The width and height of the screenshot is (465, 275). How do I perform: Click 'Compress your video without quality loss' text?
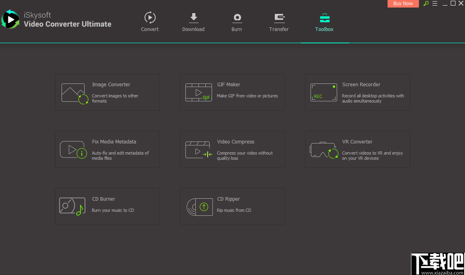coord(245,155)
